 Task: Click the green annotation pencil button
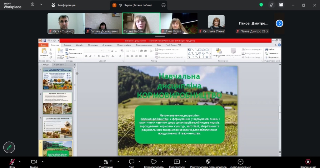point(9,147)
